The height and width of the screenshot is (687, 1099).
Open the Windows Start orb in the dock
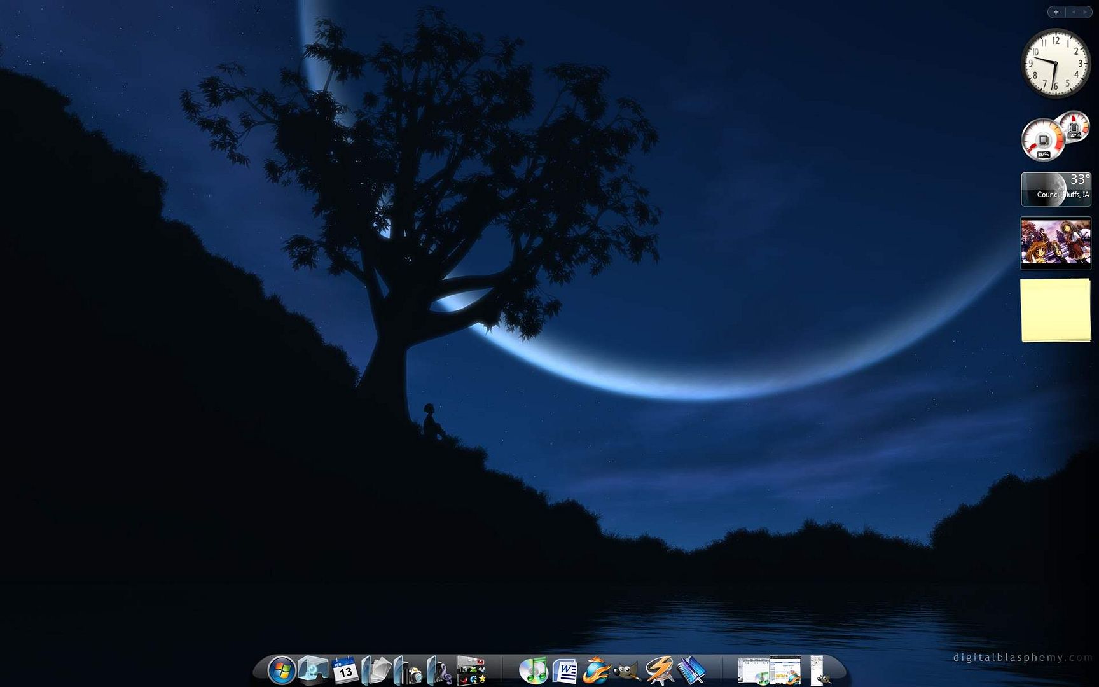pos(282,670)
